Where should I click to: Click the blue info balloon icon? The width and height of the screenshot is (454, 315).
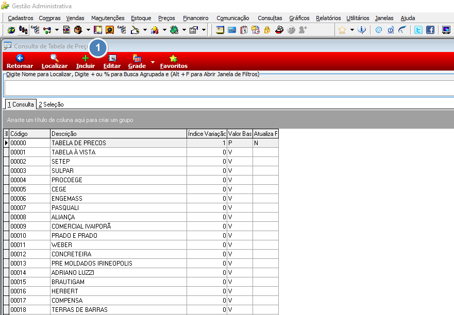362,30
